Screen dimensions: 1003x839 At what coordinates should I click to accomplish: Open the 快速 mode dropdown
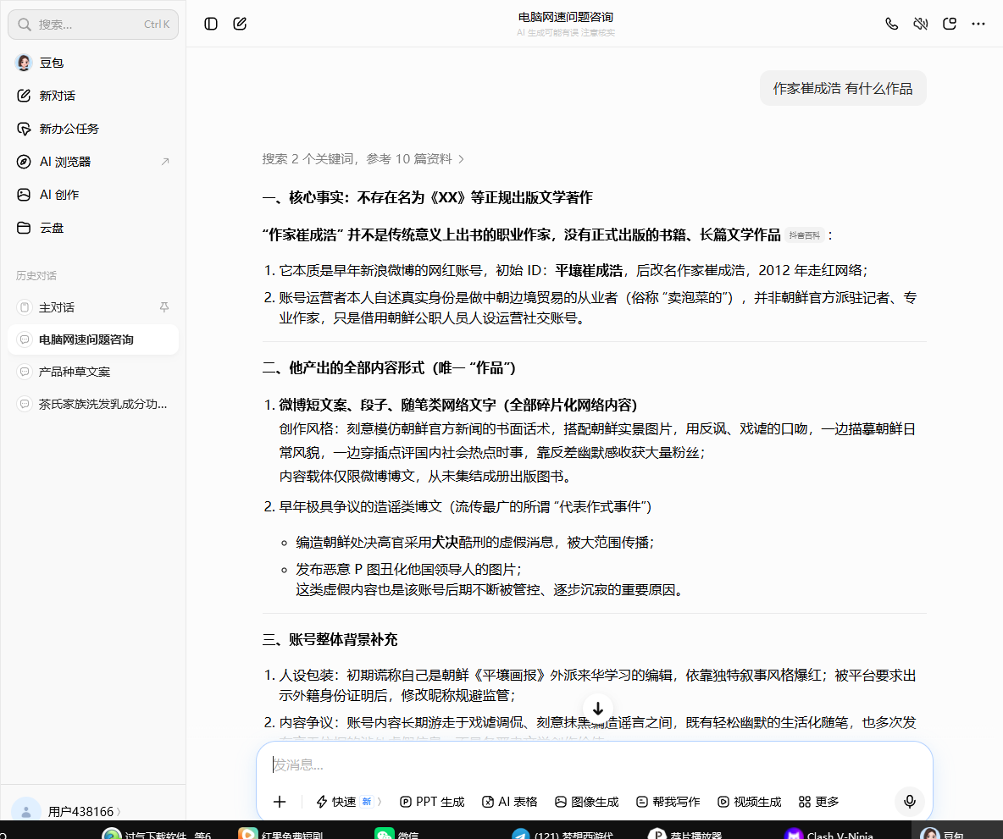click(349, 802)
